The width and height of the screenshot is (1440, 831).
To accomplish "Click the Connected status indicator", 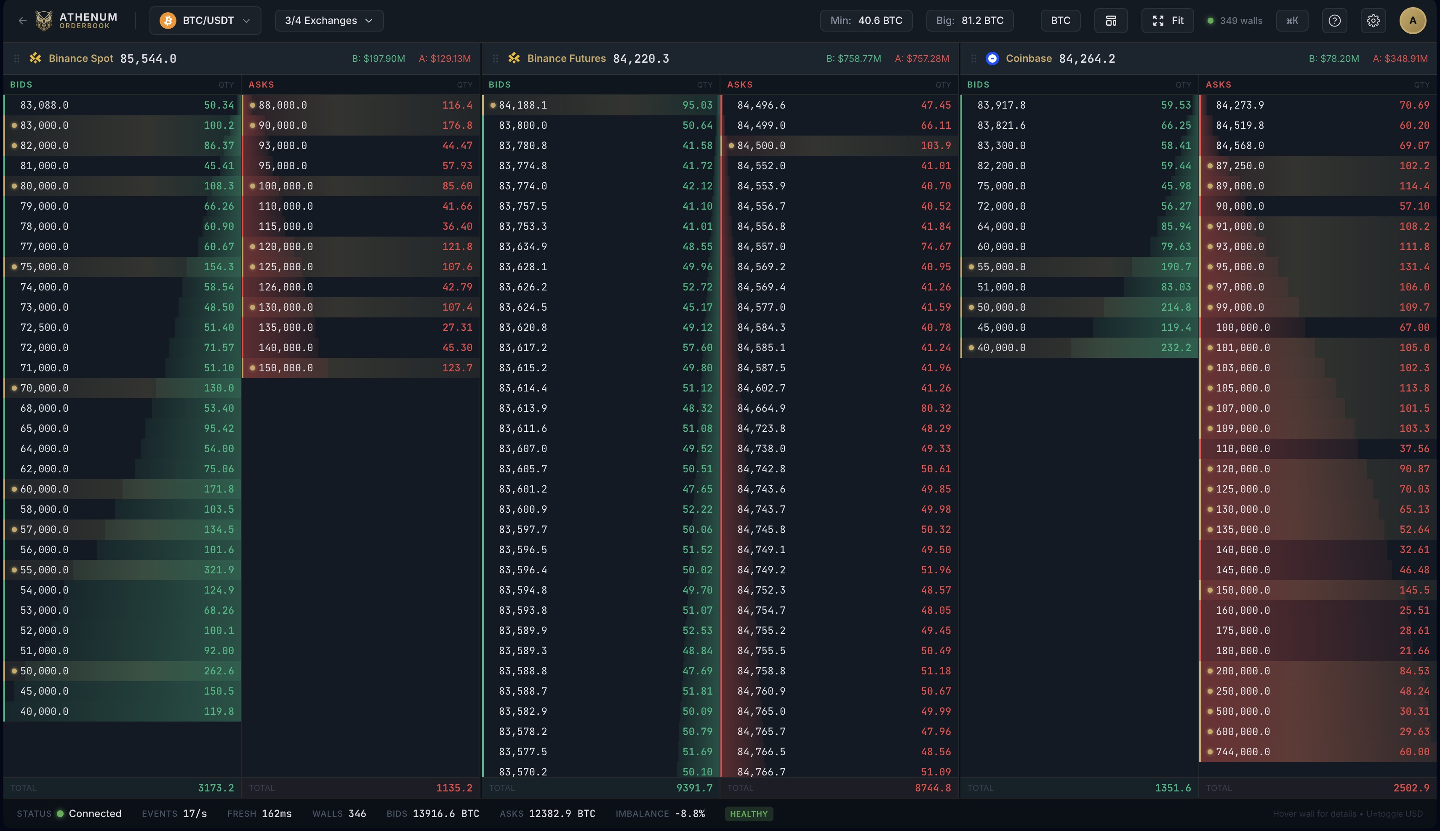I will tap(89, 814).
